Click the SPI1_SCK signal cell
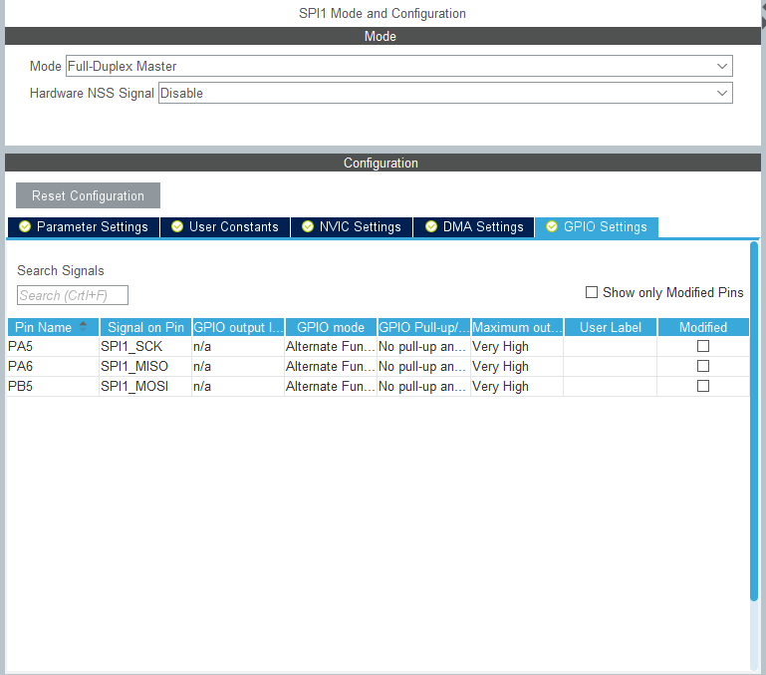766x675 pixels. pyautogui.click(x=145, y=346)
